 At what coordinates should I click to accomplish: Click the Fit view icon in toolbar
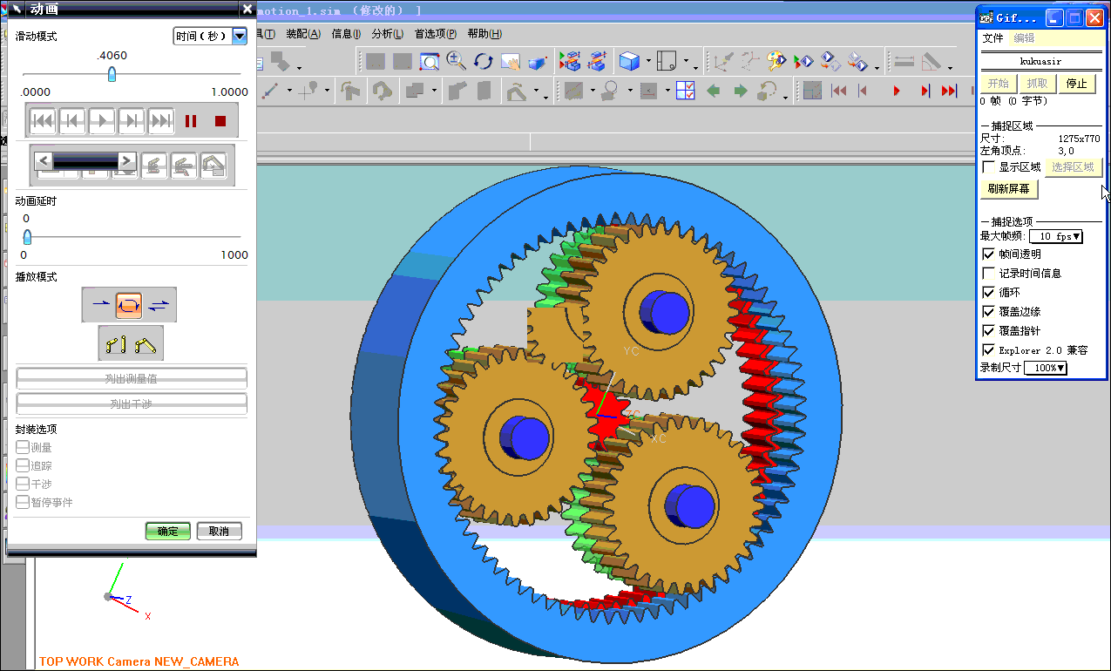(x=429, y=61)
